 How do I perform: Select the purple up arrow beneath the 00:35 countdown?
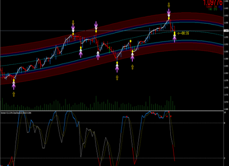coord(174,39)
